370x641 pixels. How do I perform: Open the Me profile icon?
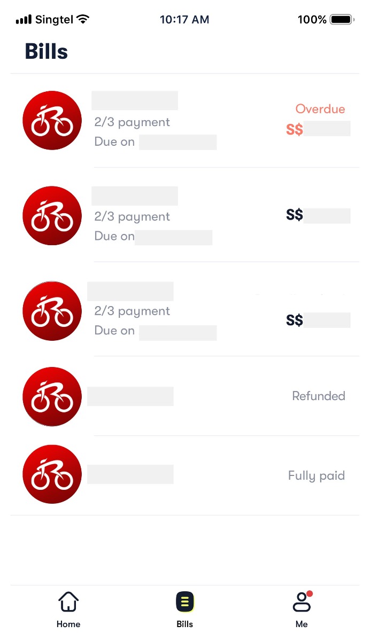[x=302, y=603]
